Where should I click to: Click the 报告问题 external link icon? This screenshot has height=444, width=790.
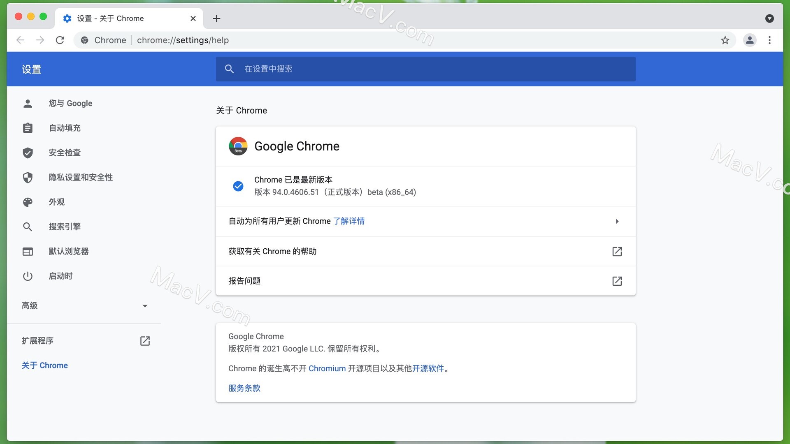coord(617,281)
